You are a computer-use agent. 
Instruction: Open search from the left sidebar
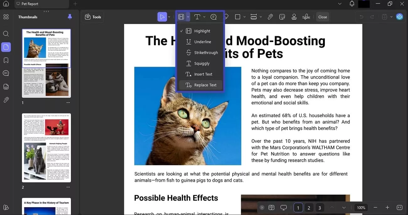[x=6, y=34]
